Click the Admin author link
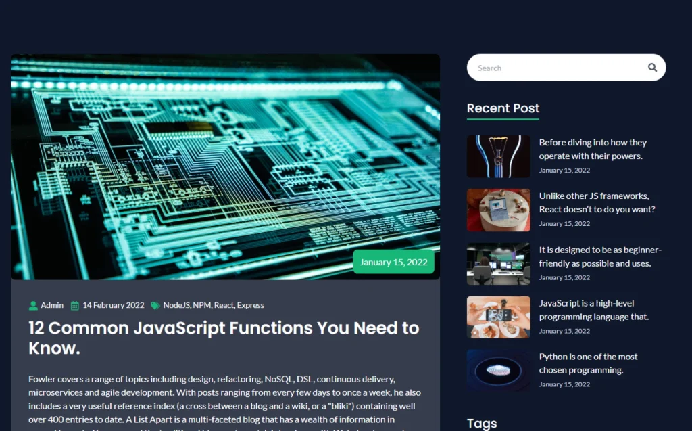Screen dimensions: 692x431 coord(52,305)
